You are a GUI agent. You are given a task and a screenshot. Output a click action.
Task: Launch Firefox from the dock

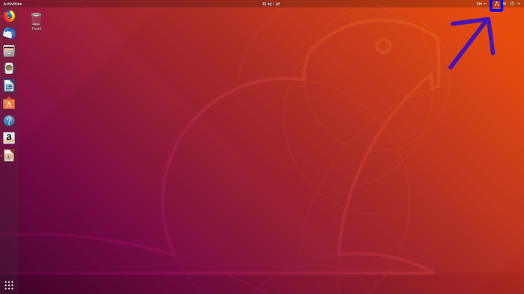[x=9, y=16]
